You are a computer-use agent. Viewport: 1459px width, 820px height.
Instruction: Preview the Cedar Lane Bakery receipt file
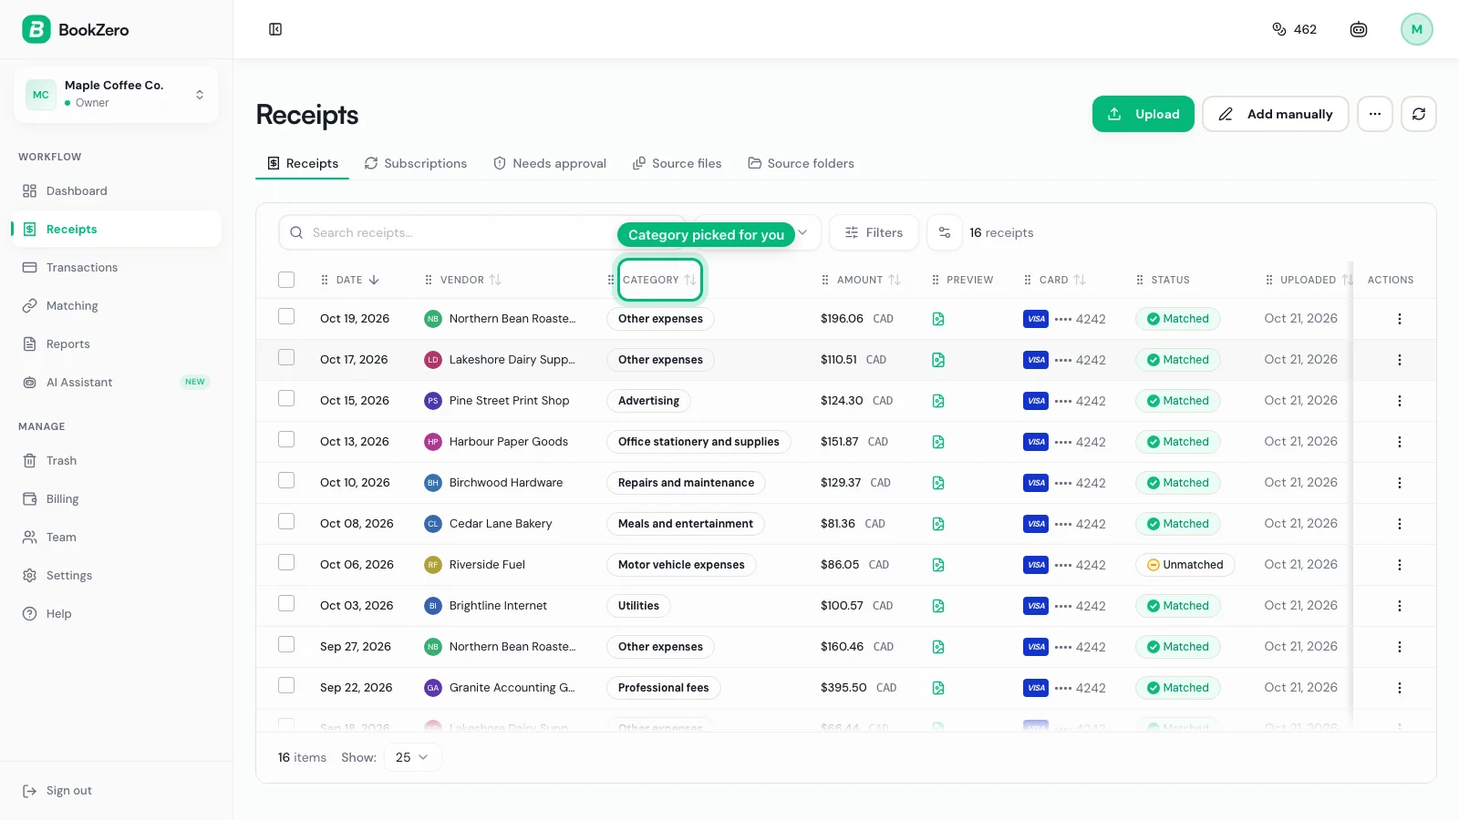[938, 524]
